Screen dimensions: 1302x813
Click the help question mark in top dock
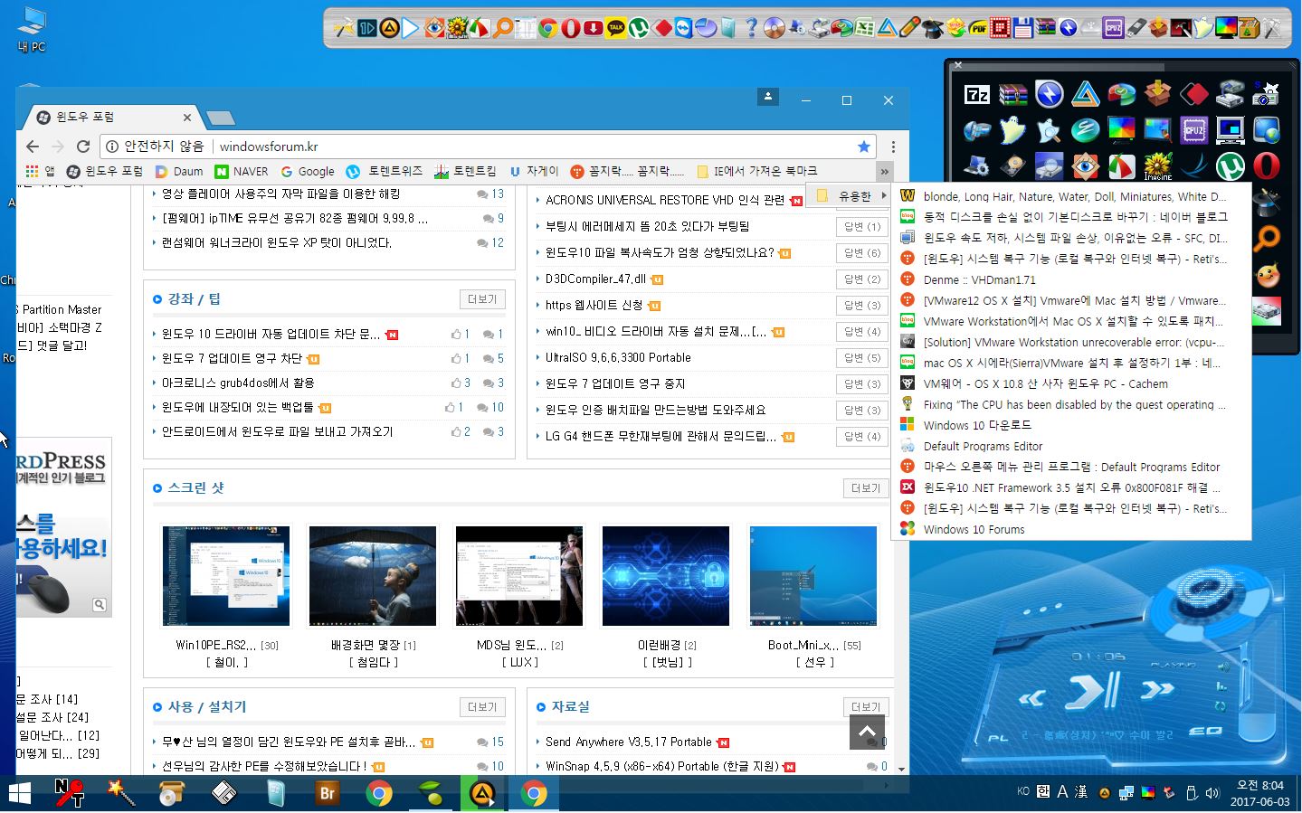point(751,28)
